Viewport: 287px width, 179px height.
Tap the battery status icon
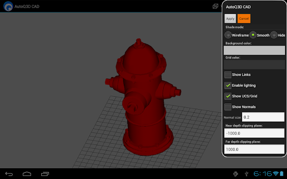coord(282,173)
